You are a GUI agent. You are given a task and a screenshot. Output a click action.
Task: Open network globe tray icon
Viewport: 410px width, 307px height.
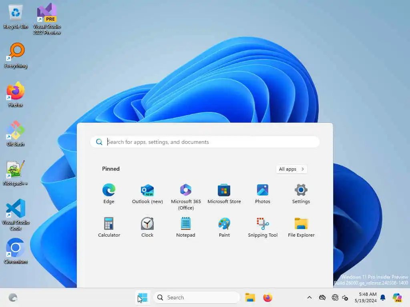335,297
